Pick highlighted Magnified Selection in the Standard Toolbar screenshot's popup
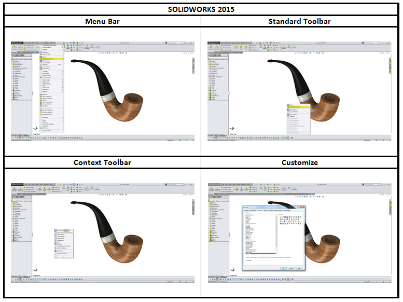403x302 pixels. pos(298,107)
